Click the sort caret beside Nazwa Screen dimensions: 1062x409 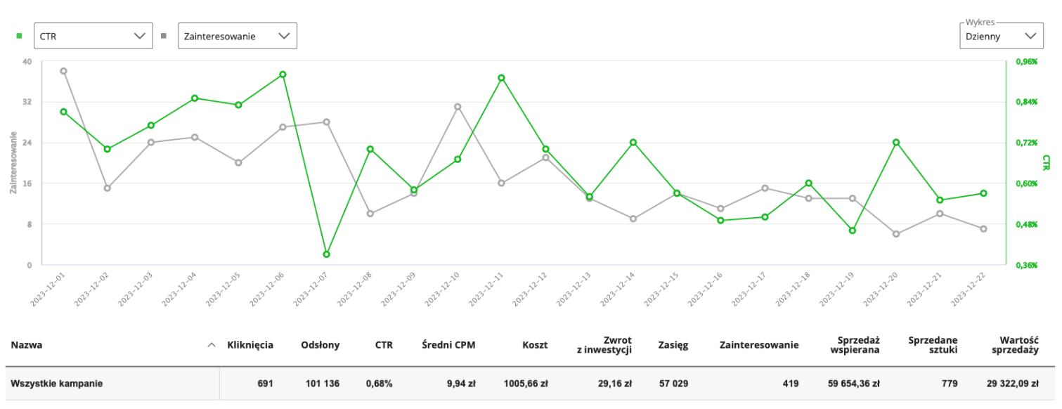pyautogui.click(x=212, y=345)
